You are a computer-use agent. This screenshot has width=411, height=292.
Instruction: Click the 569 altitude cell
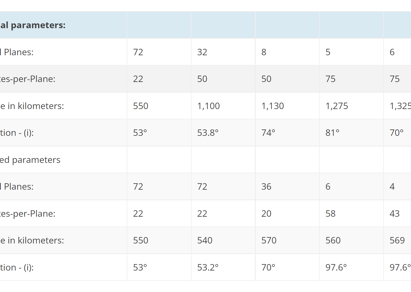[x=397, y=240]
